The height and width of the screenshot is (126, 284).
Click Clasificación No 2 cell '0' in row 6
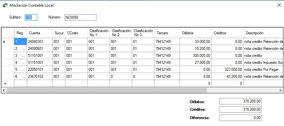pos(121,76)
